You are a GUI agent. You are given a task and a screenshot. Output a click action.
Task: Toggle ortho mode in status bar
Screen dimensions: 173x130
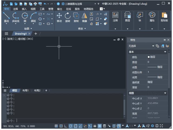66,126
